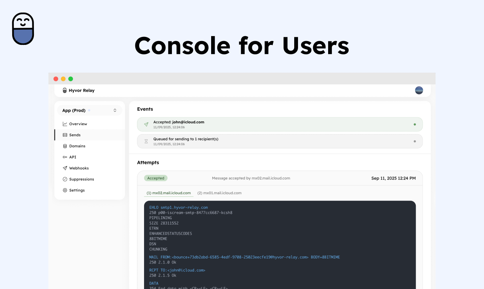Click 'Message accepted by mx02.mail.icloud.com' text
This screenshot has width=484, height=289.
251,178
